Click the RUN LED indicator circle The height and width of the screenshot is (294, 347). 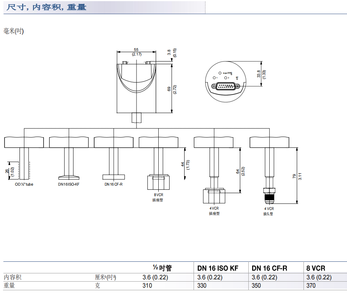220,72
